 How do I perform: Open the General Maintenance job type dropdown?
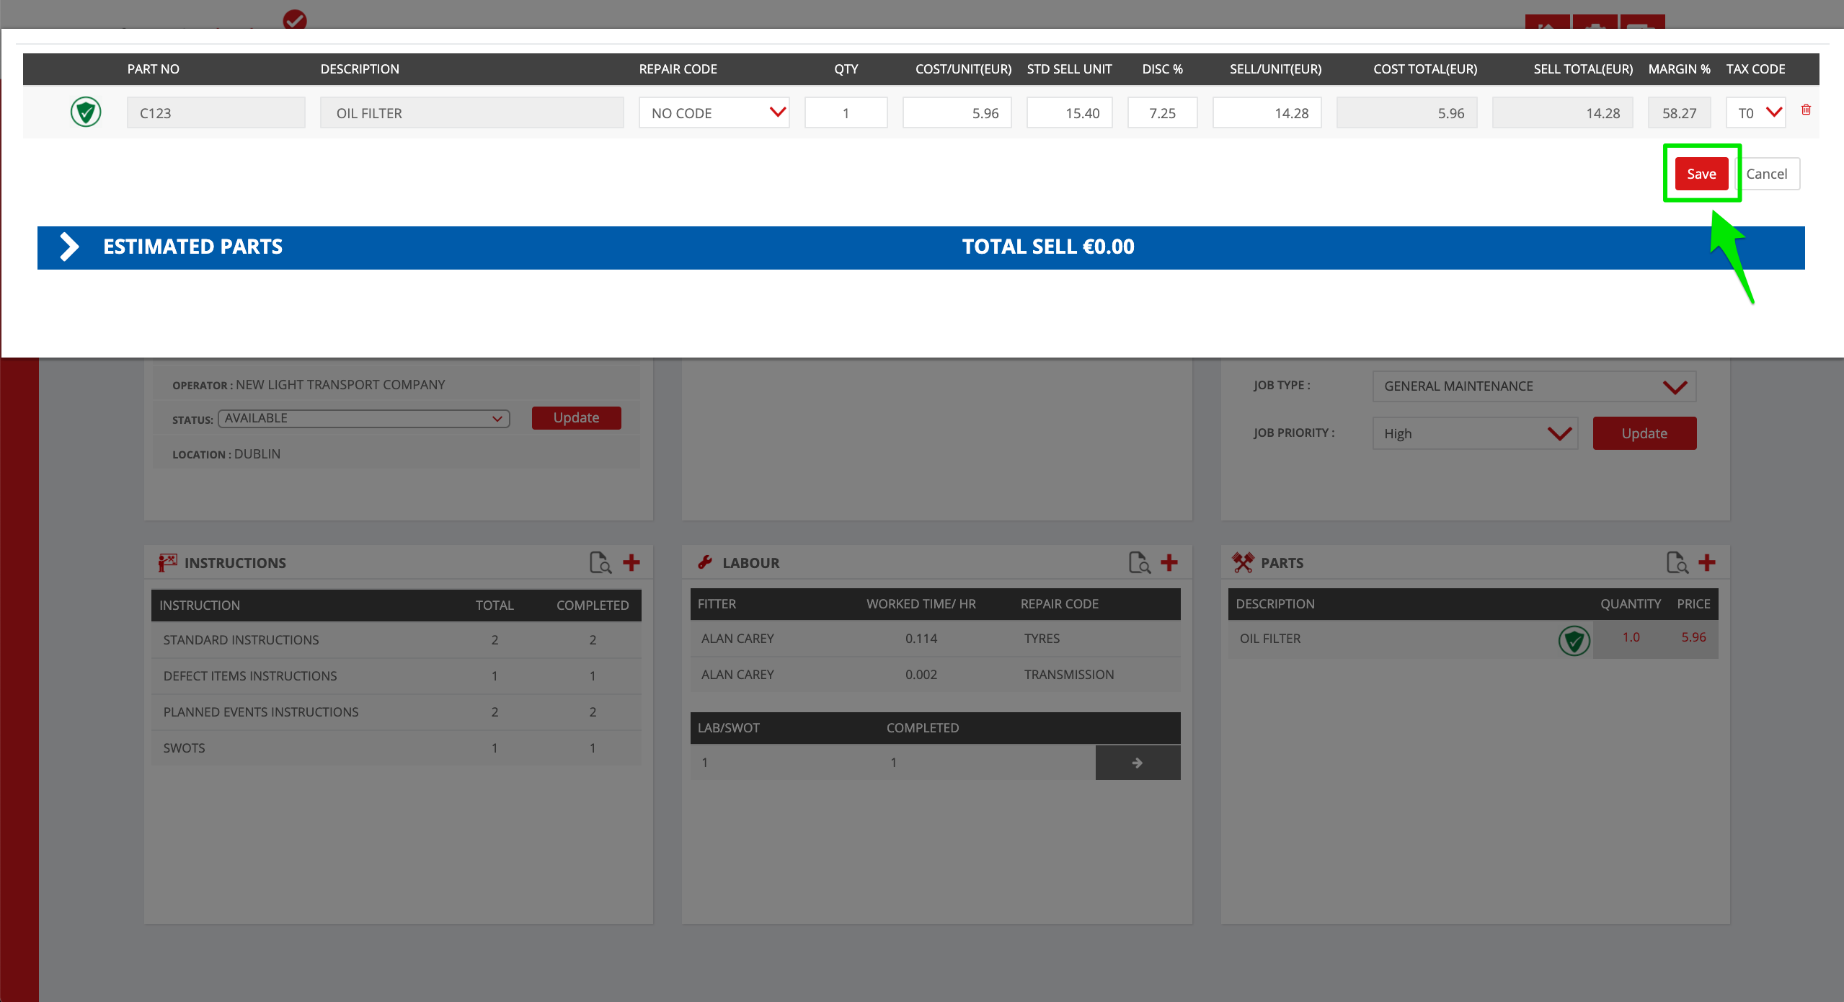coord(1534,386)
